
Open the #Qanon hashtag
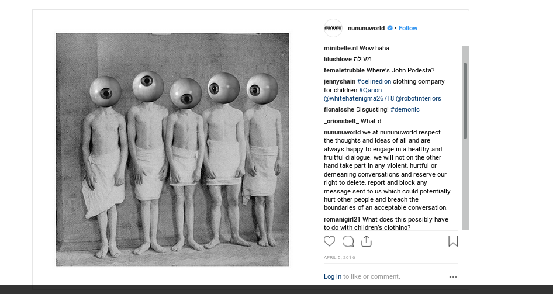(370, 90)
